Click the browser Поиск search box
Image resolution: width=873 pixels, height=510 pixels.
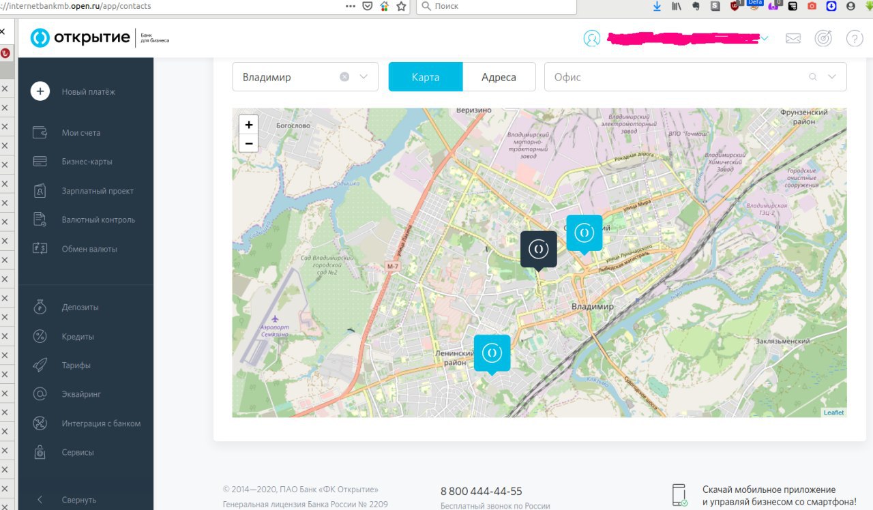496,6
